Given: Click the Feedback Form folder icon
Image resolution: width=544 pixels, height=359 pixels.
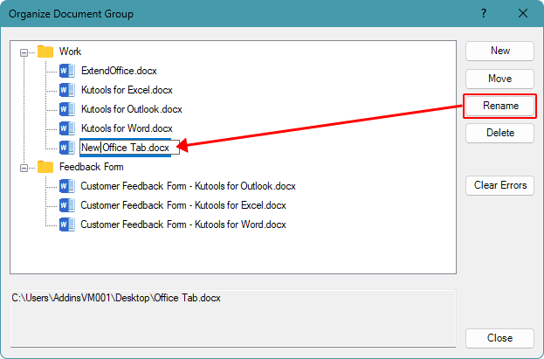Looking at the screenshot, I should point(45,167).
